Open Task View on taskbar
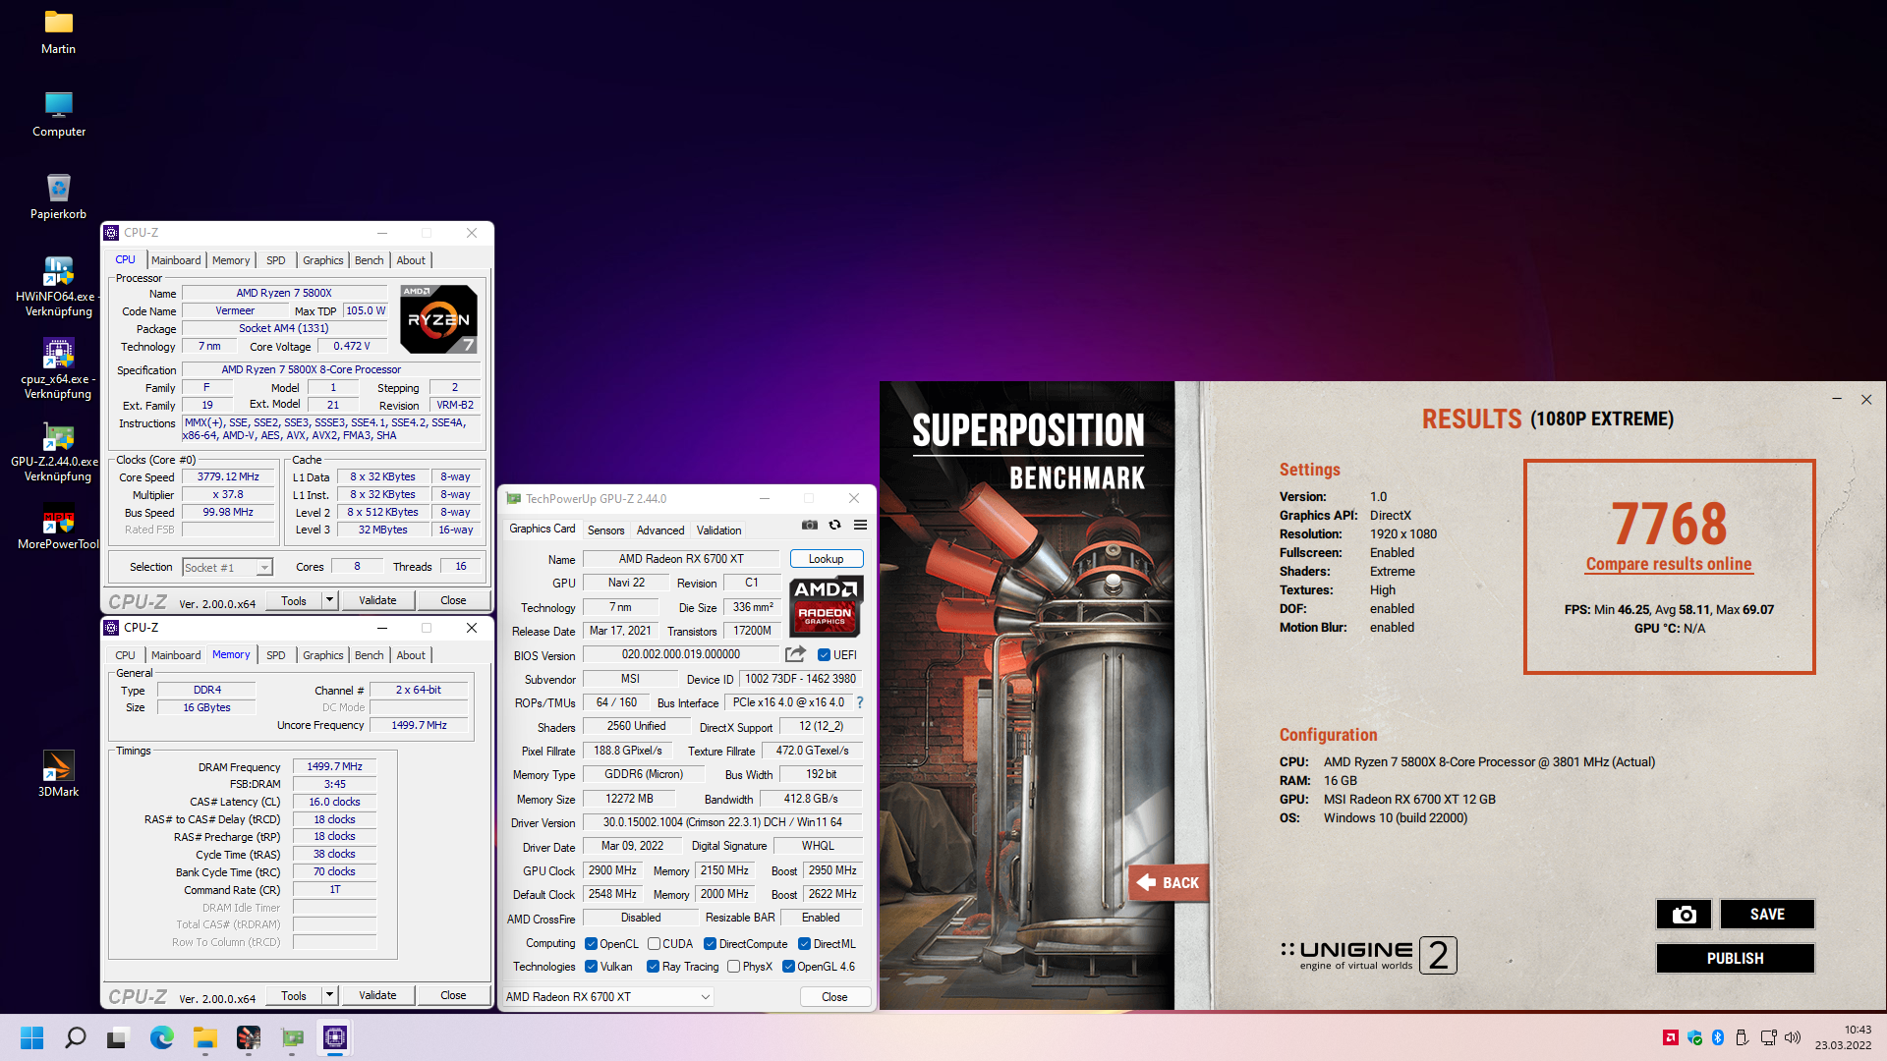The image size is (1887, 1061). coord(118,1037)
